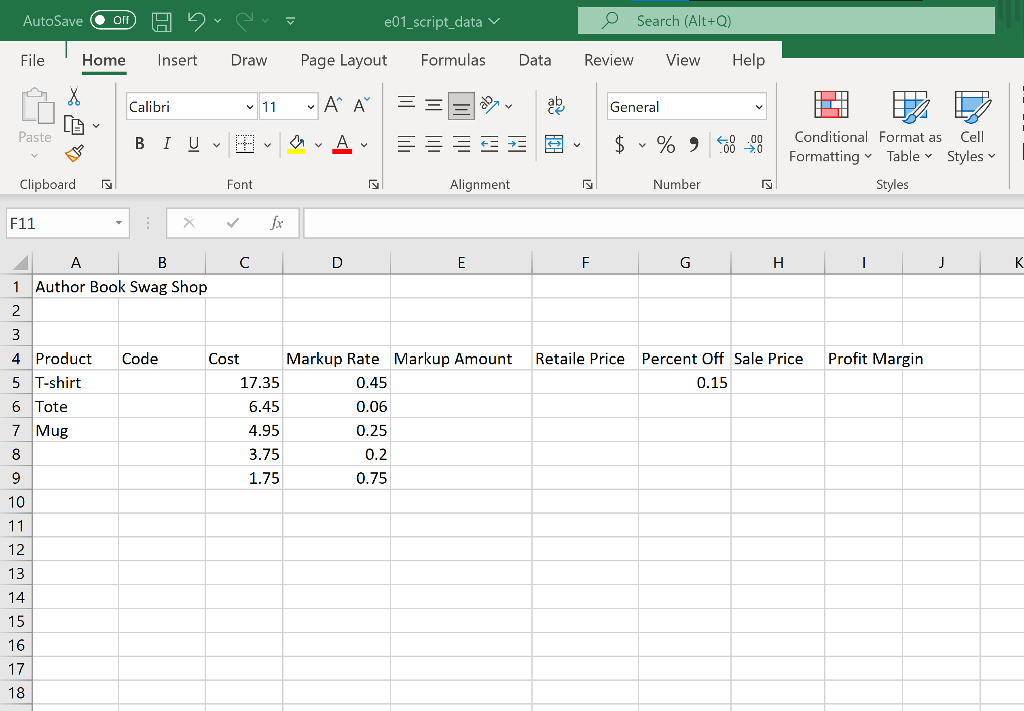This screenshot has height=711, width=1024.
Task: Click the Merge & Center icon
Action: (554, 144)
